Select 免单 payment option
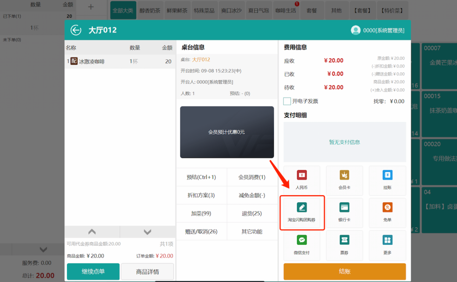This screenshot has width=457, height=282. click(387, 213)
